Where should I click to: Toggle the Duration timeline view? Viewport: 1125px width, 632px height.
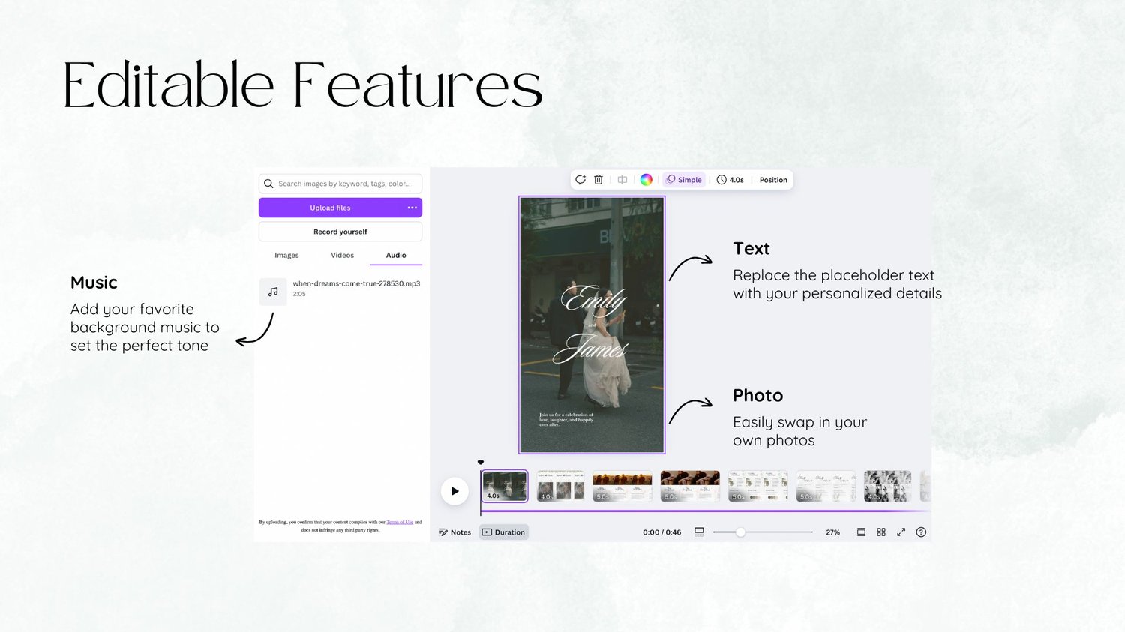click(x=504, y=532)
